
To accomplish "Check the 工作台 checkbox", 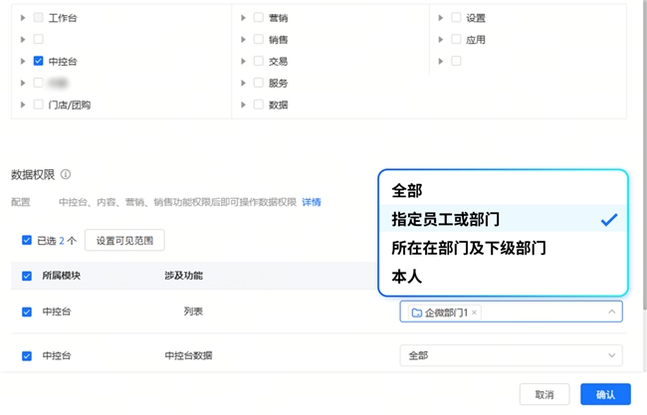I will point(39,17).
